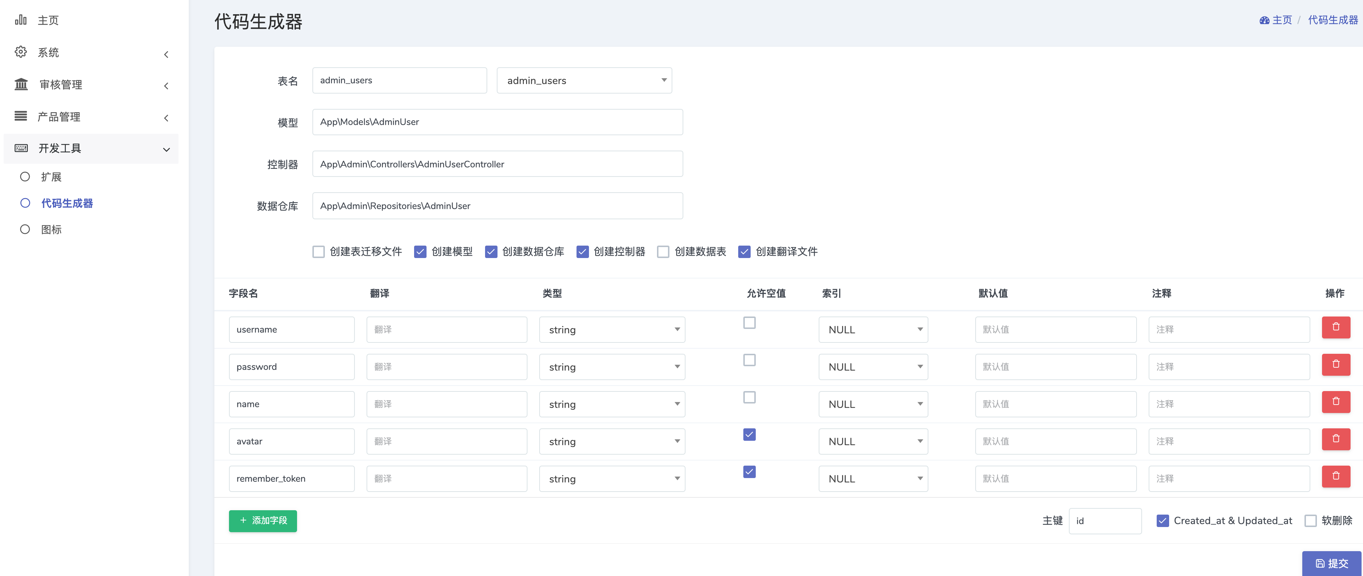The height and width of the screenshot is (576, 1363).
Task: Click the 主页 bar-chart icon in sidebar
Action: pos(20,19)
